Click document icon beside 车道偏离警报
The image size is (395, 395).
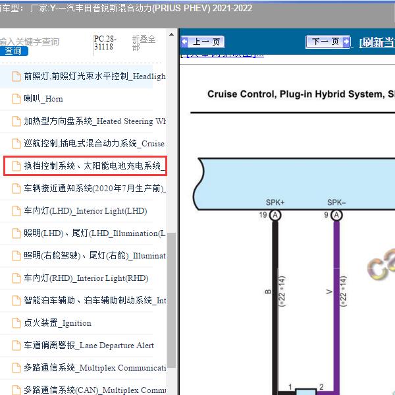tap(16, 346)
